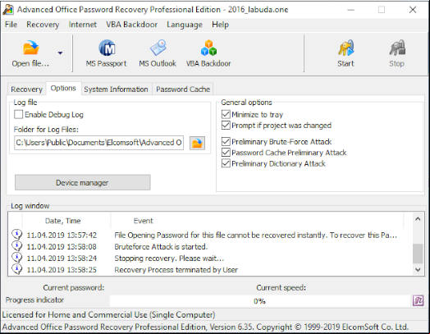This screenshot has width=430, height=334.
Task: Click the Folder for Log Files field
Action: (98, 143)
